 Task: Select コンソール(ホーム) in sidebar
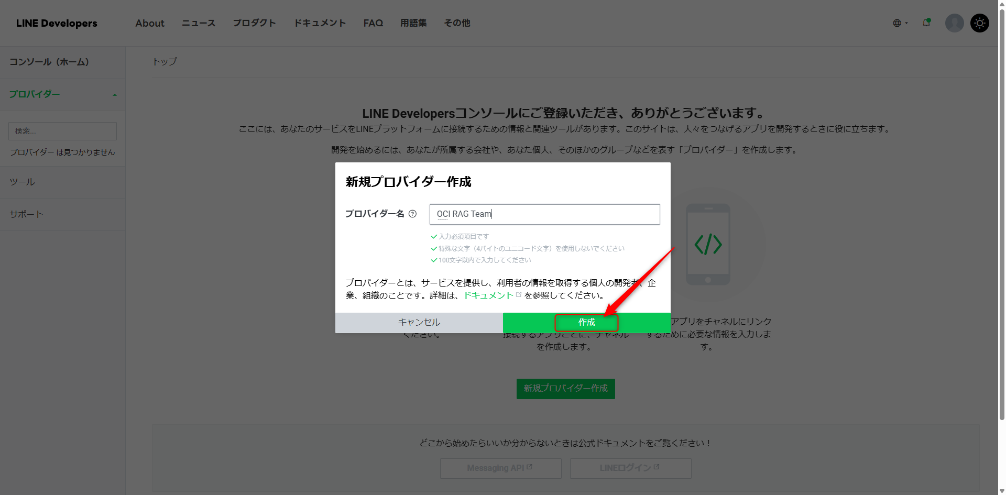pos(62,62)
